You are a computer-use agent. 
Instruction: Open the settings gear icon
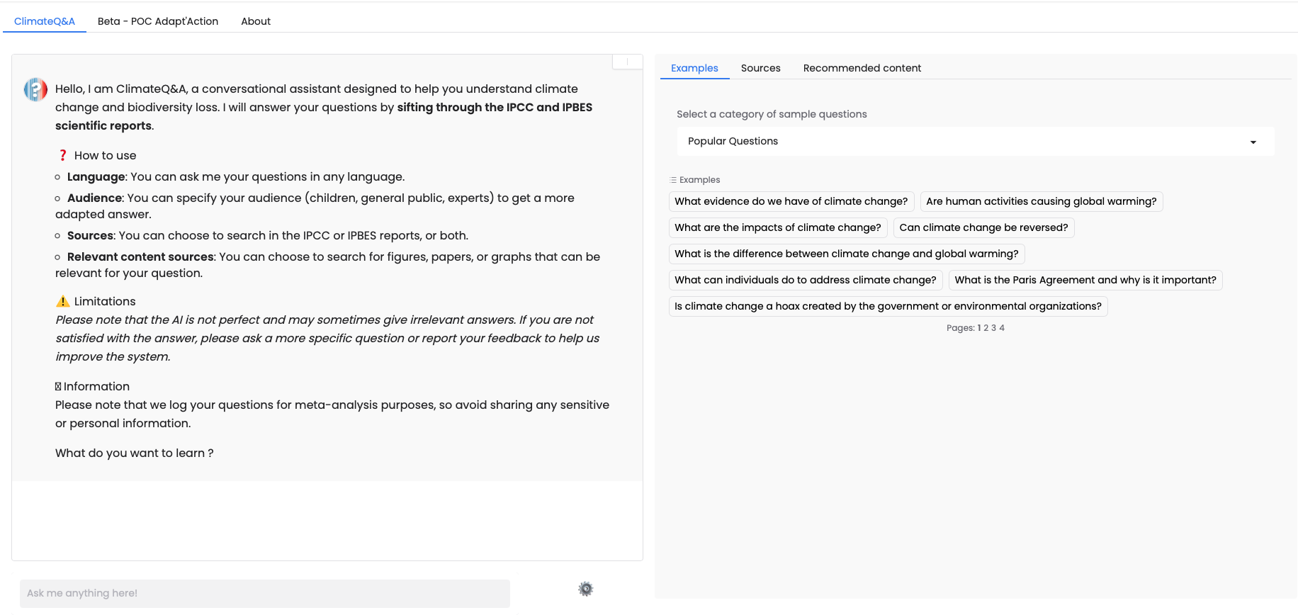coord(585,589)
